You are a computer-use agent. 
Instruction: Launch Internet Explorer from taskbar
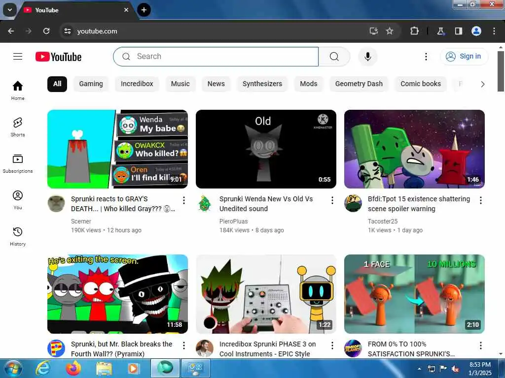[42, 368]
